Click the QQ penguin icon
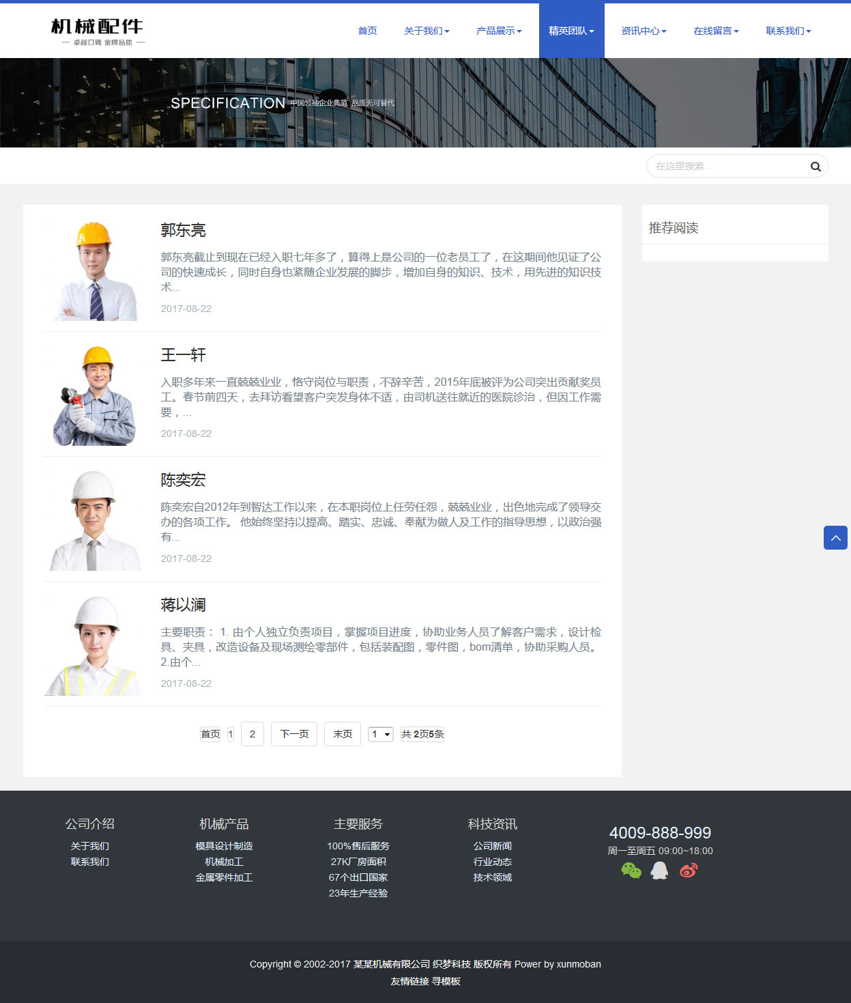The image size is (851, 1003). click(x=659, y=871)
